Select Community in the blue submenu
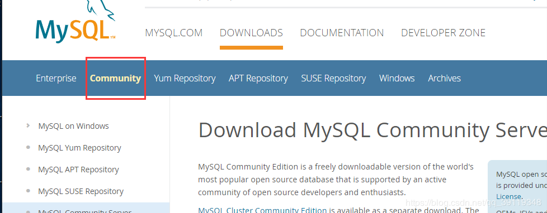Image resolution: width=547 pixels, height=213 pixels. [115, 78]
